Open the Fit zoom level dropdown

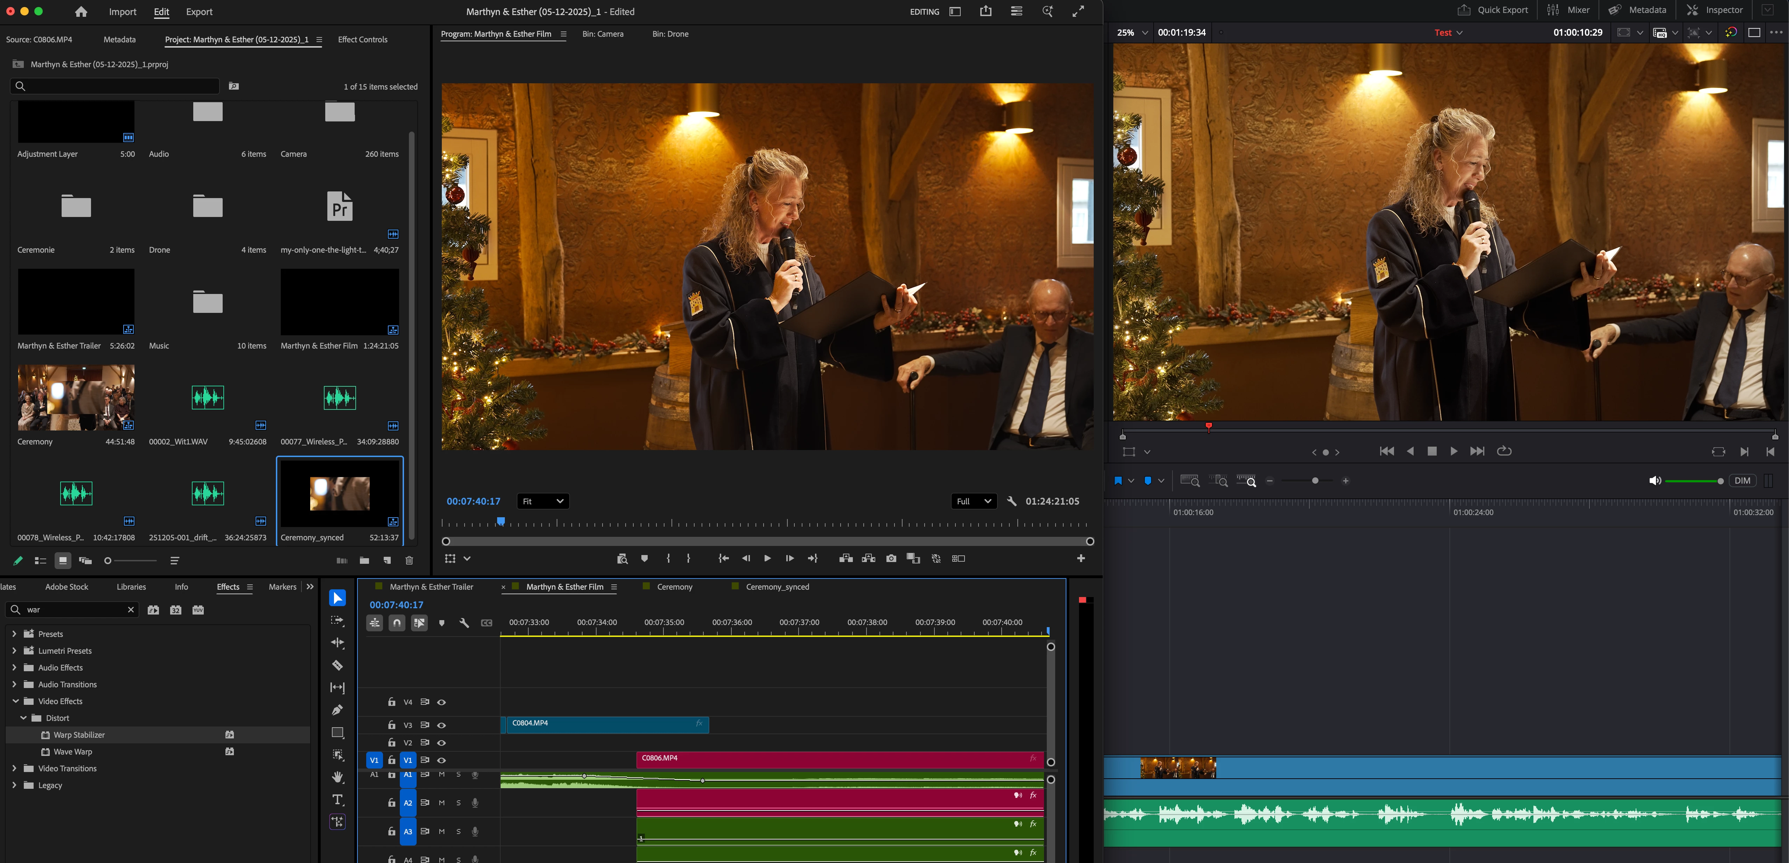pos(543,501)
